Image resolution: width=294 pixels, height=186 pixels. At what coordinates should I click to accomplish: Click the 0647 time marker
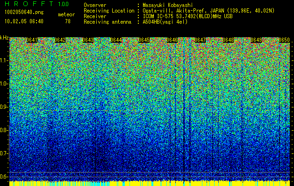pyautogui.click(x=200, y=40)
